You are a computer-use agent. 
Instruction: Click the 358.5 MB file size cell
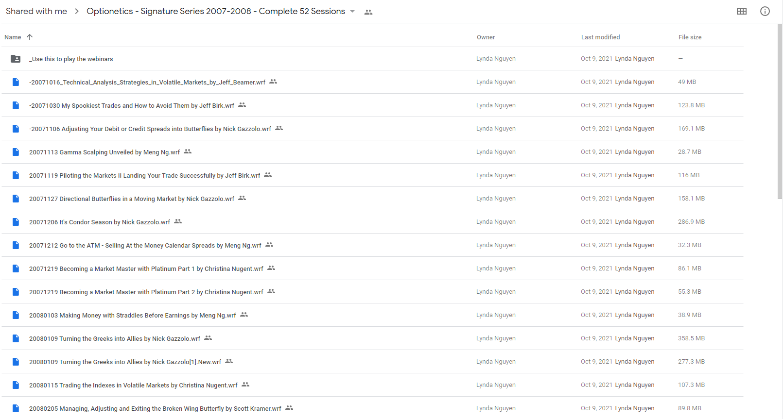(691, 338)
